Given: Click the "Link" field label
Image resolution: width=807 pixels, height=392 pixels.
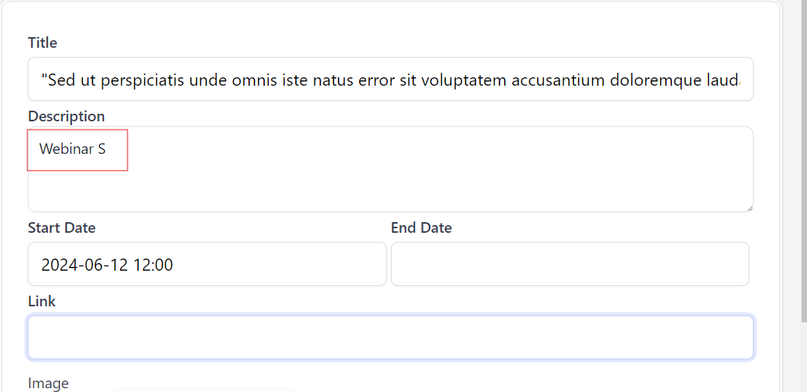Looking at the screenshot, I should click(42, 301).
